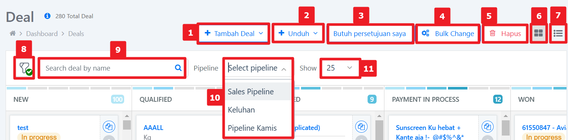
Task: Expand the Tambah Deal dropdown
Action: pyautogui.click(x=233, y=34)
